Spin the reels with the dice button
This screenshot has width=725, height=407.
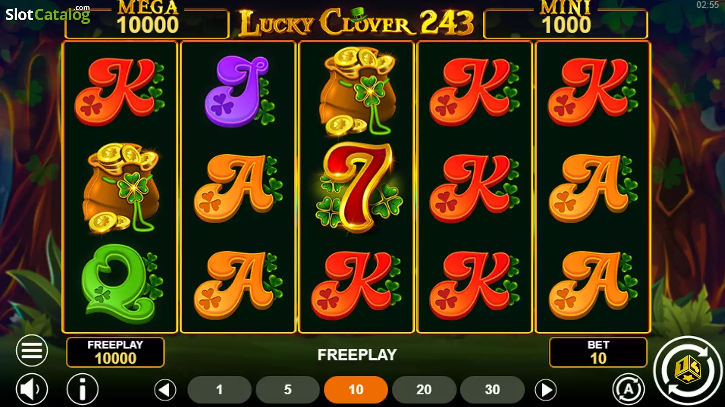click(x=687, y=370)
